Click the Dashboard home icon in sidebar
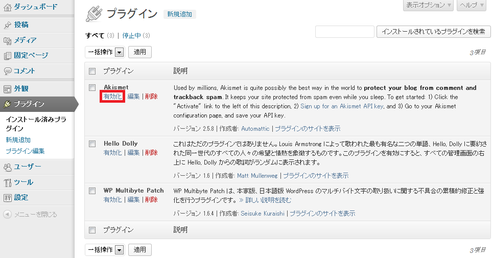The image size is (493, 258). [x=8, y=7]
